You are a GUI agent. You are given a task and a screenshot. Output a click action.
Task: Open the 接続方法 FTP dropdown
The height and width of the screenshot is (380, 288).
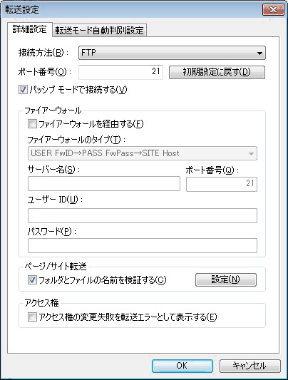pyautogui.click(x=172, y=53)
